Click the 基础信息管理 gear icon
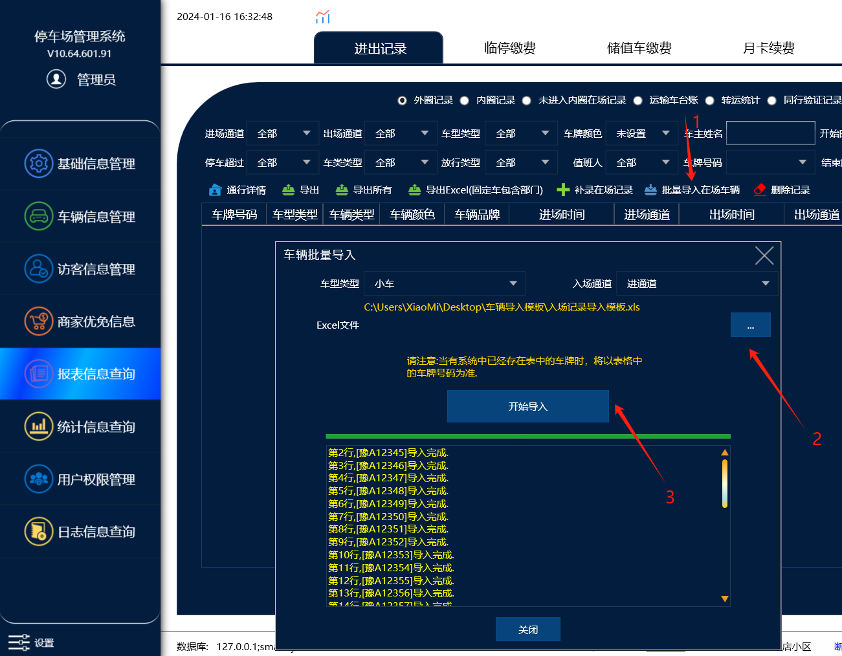The width and height of the screenshot is (842, 656). [38, 163]
